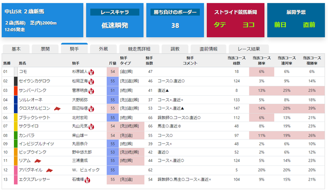
Task: Select horse name サクライロ
Action: pos(29,126)
